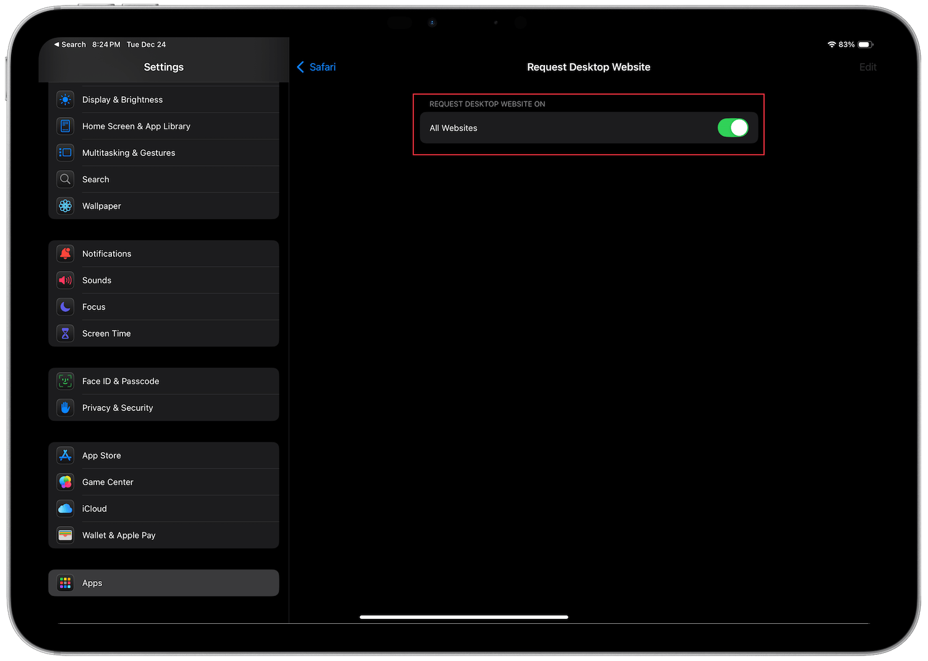The height and width of the screenshot is (661, 928).
Task: Select the App Store icon in sidebar
Action: (x=65, y=455)
